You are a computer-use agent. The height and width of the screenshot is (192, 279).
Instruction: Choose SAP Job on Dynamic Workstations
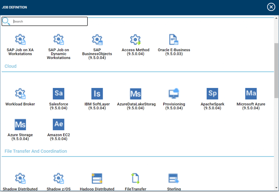[59, 40]
